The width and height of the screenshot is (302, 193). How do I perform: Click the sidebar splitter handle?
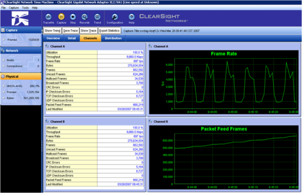pyautogui.click(x=42, y=147)
